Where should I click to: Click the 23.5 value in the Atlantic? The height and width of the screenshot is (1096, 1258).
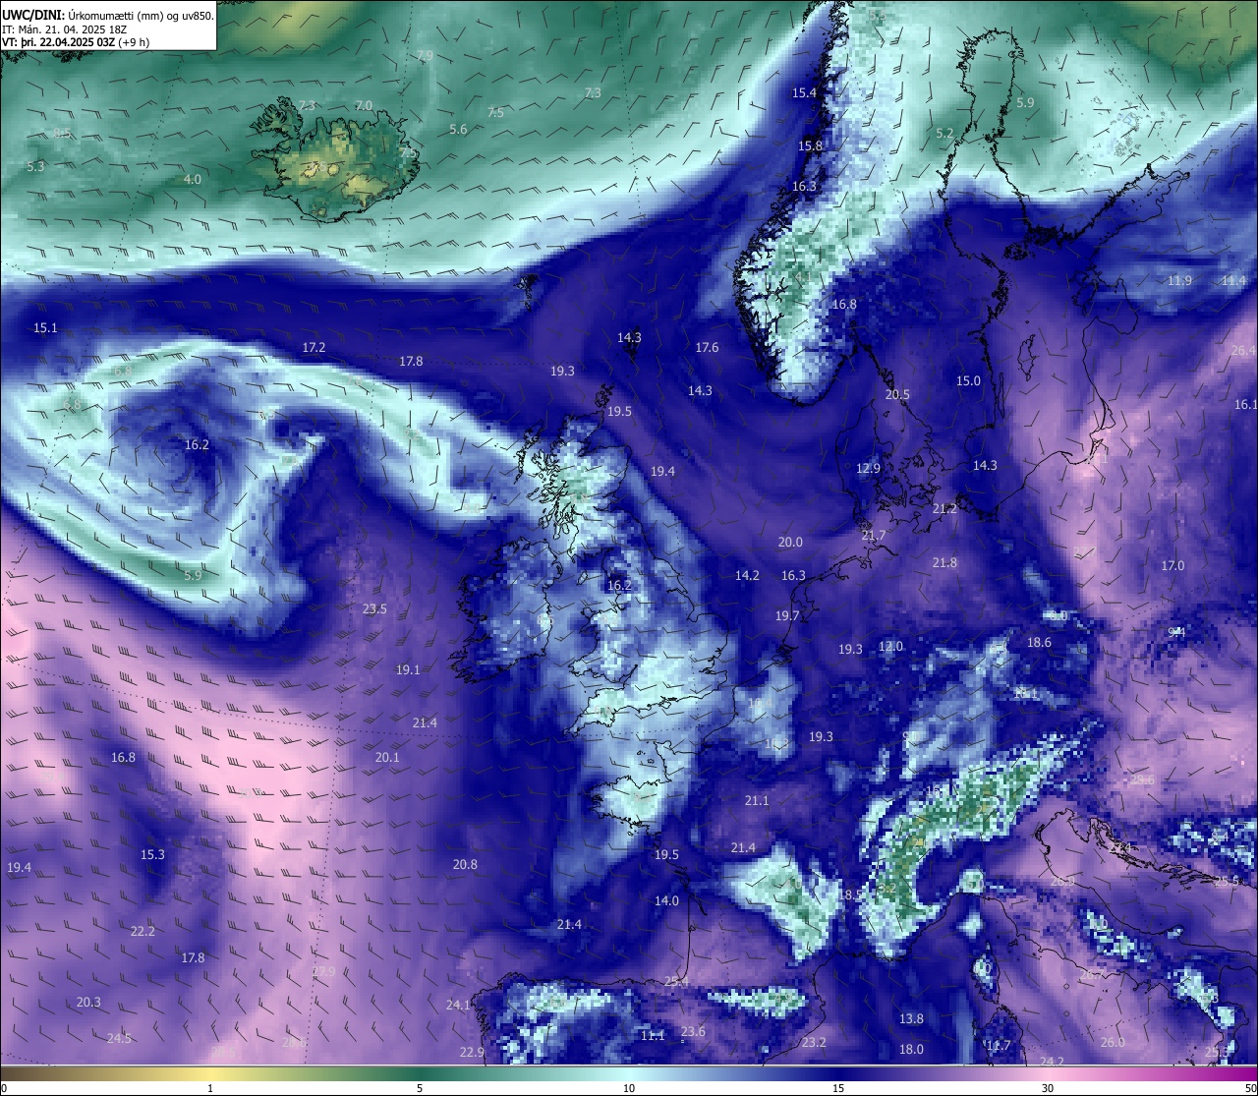point(374,609)
